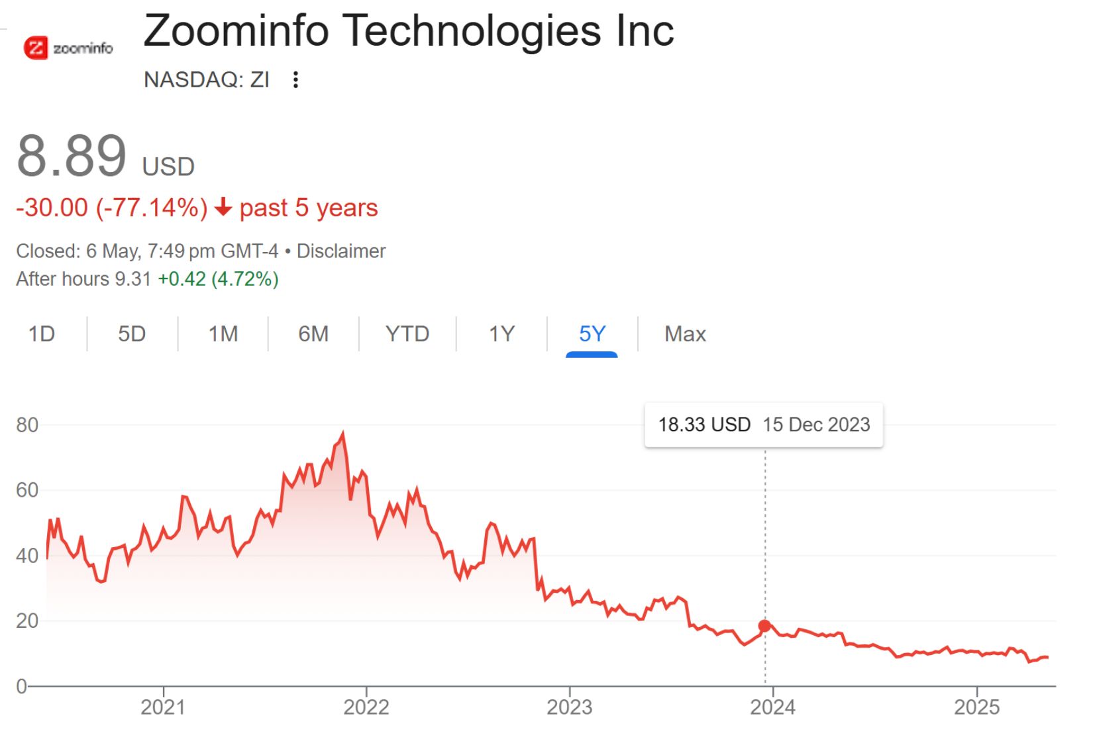Click the chart peak near 2022
1093x739 pixels.
point(343,432)
